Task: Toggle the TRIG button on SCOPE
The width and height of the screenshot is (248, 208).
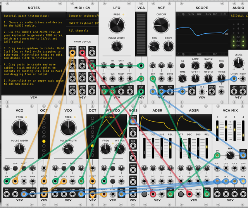Action: pyautogui.click(x=221, y=65)
